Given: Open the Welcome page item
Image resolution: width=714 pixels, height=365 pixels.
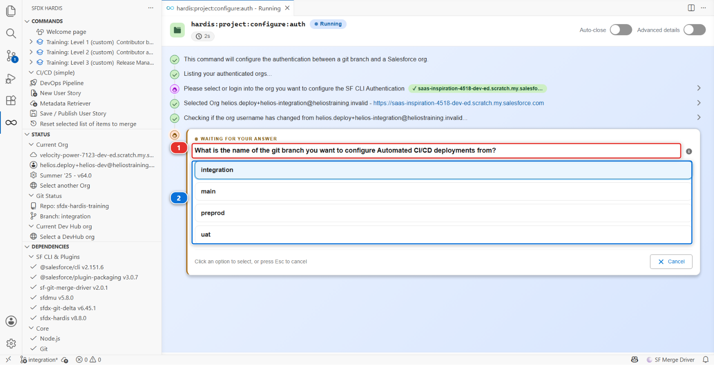Looking at the screenshot, I should click(66, 32).
